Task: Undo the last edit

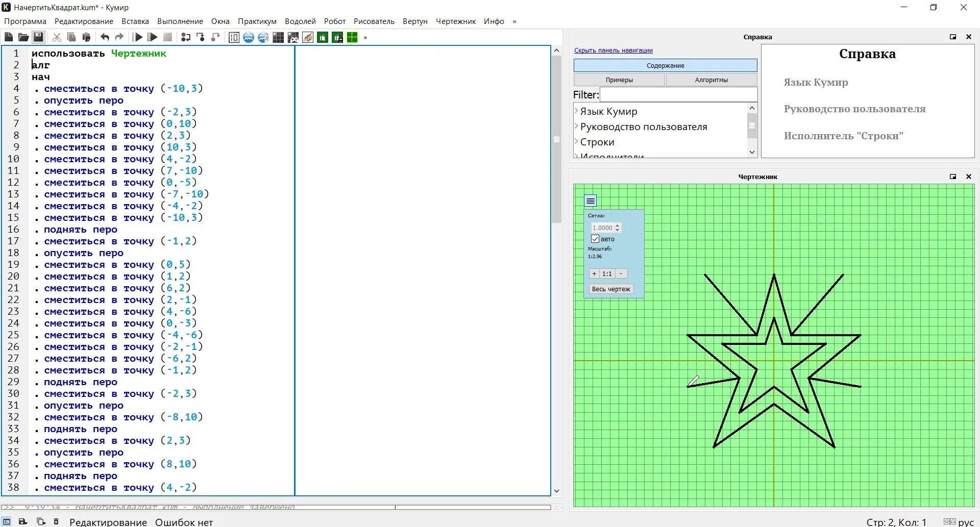Action: point(105,37)
